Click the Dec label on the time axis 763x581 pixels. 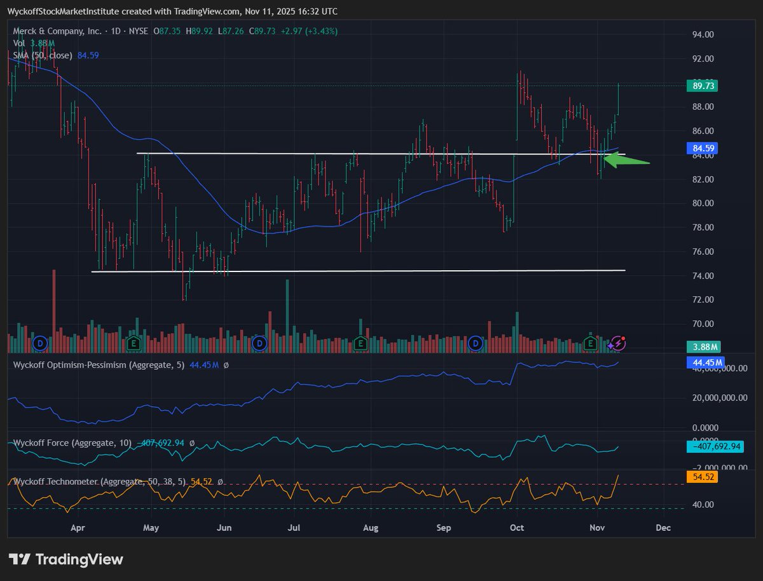[x=663, y=528]
